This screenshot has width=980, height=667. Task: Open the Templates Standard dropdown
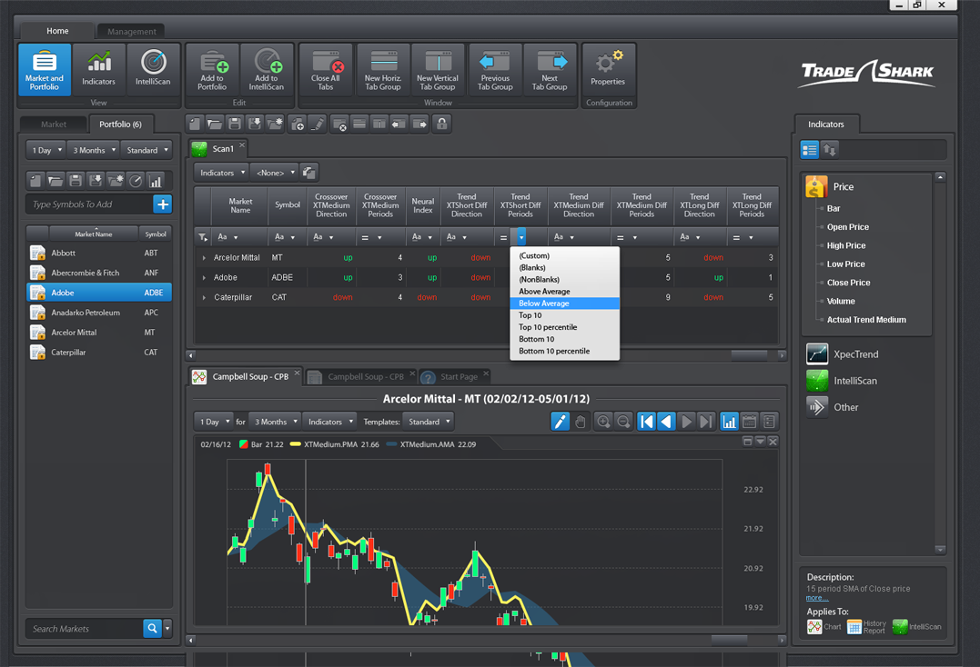pyautogui.click(x=429, y=422)
